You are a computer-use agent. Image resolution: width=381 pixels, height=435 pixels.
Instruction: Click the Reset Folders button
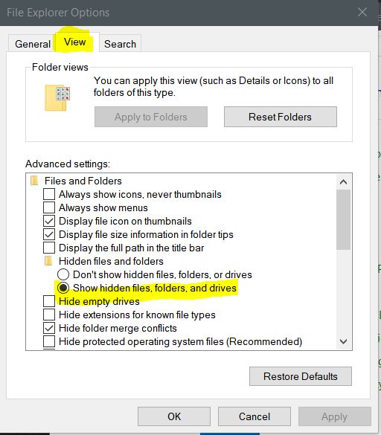[x=281, y=117]
